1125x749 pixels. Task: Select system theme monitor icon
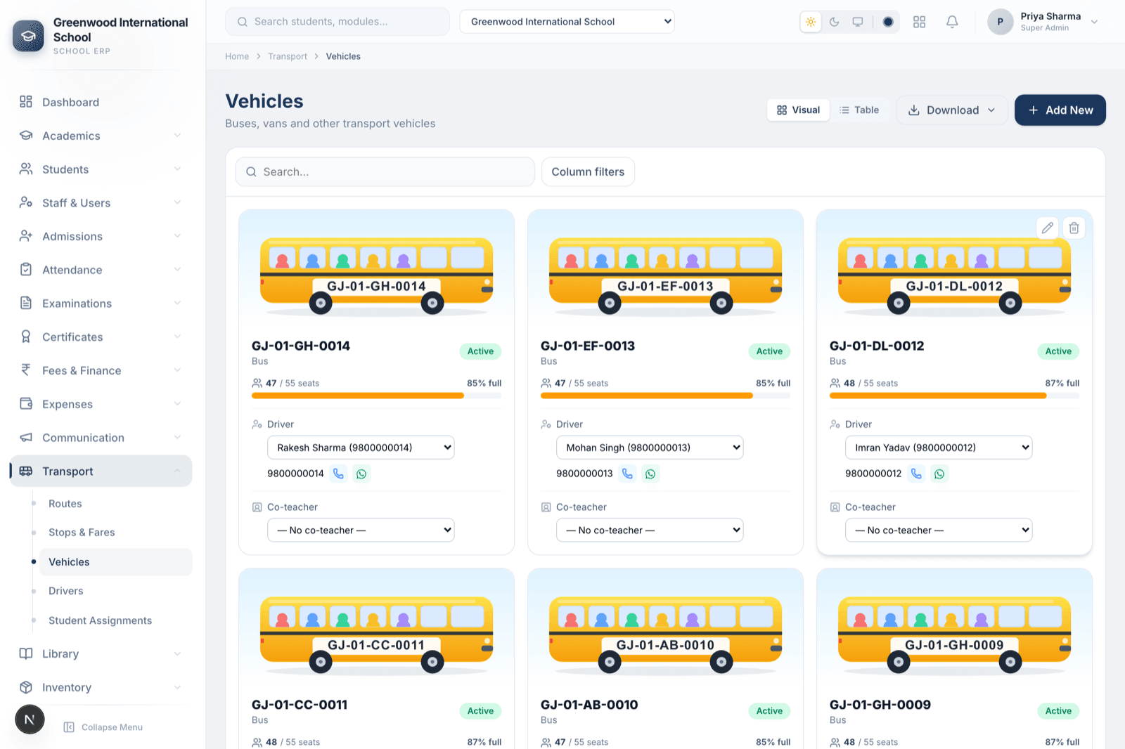click(x=858, y=22)
